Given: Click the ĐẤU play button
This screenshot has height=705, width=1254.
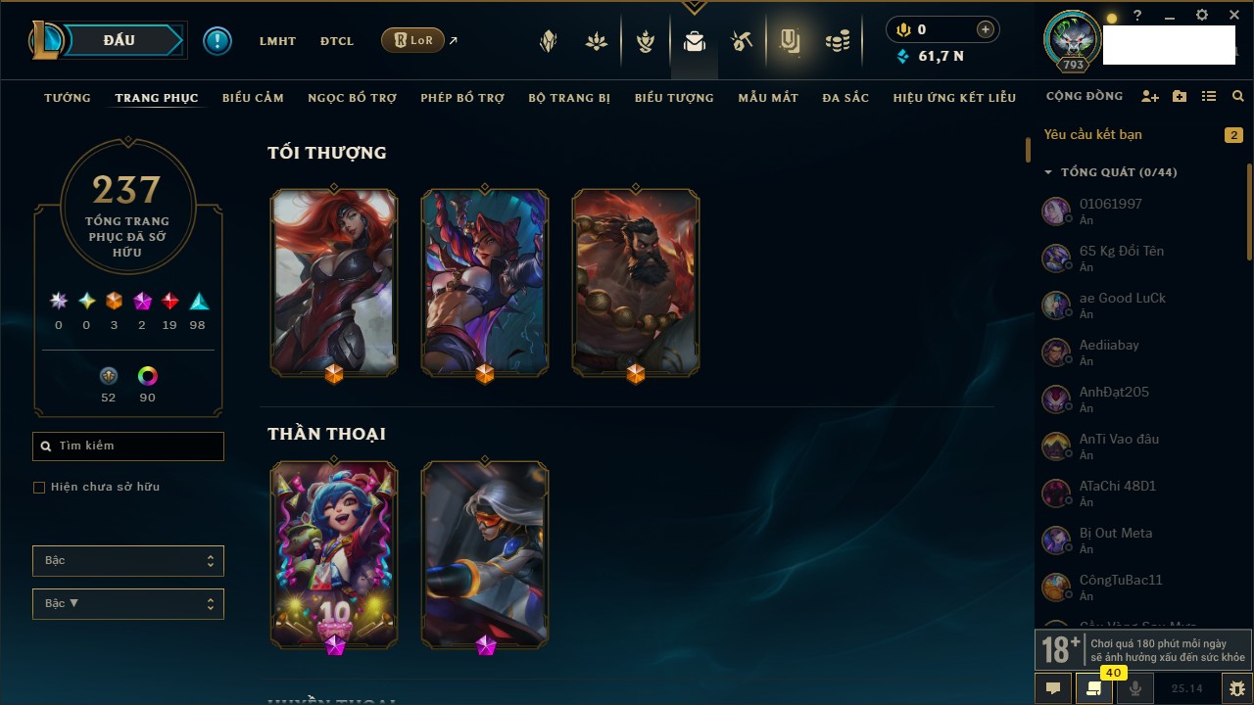Looking at the screenshot, I should coord(119,40).
